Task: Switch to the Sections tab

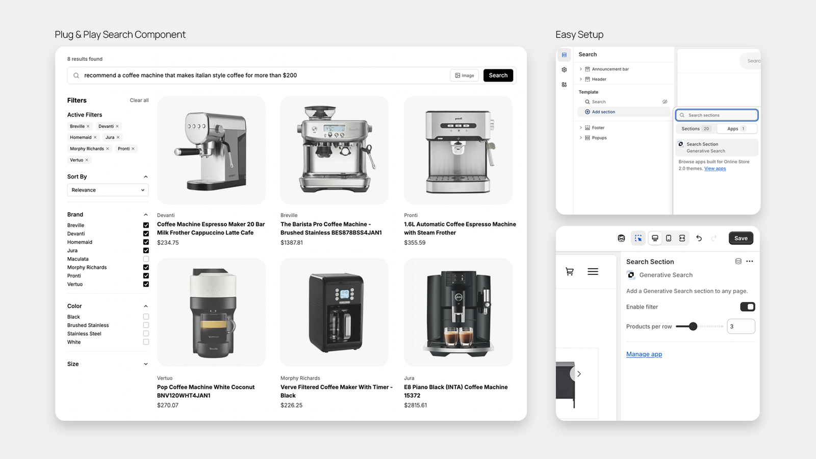Action: coord(696,129)
